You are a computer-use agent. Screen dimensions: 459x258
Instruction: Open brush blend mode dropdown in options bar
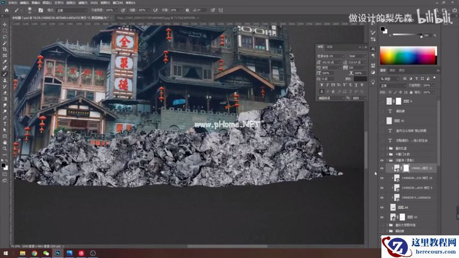coord(72,10)
